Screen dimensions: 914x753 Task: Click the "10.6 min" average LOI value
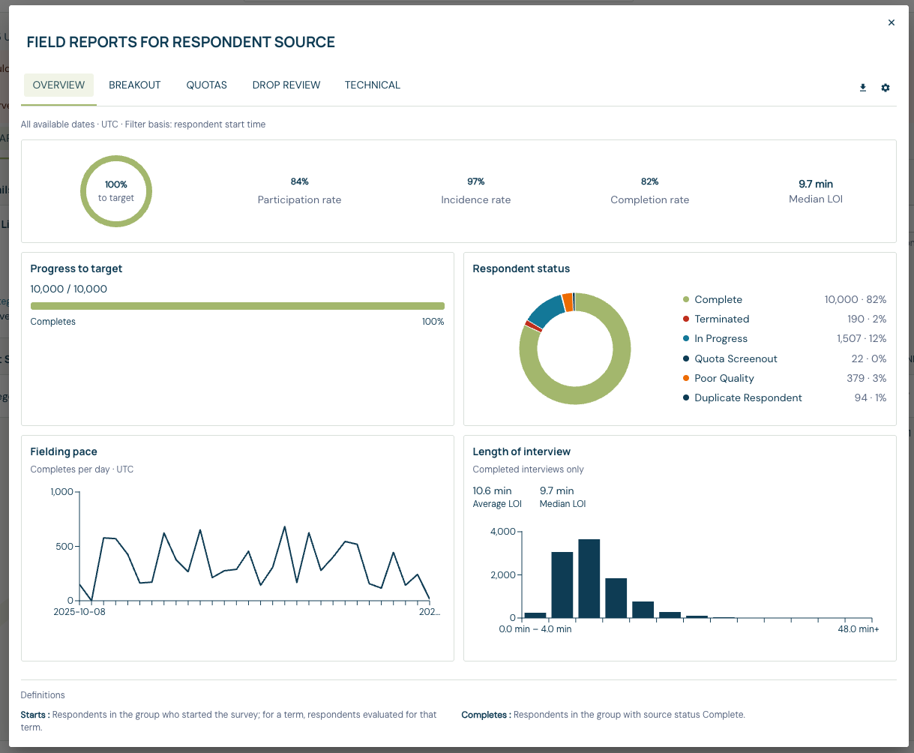pos(493,491)
